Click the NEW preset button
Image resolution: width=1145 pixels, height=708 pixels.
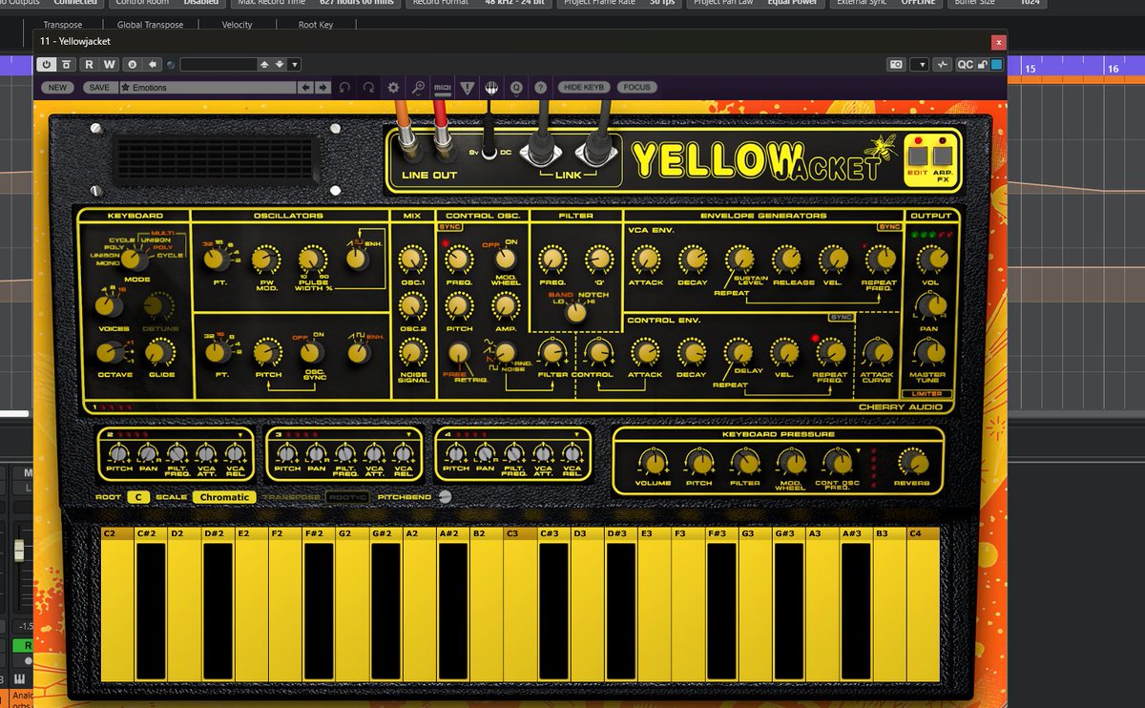[x=57, y=87]
